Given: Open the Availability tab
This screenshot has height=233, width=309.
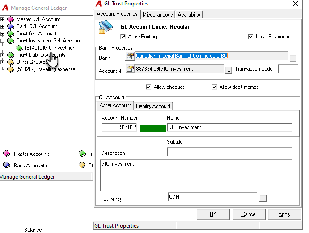Looking at the screenshot, I should pos(189,15).
